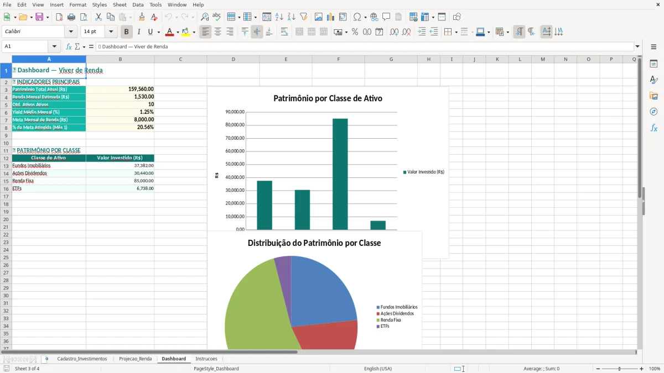Open the Insert Special Character dropdown arrow

[x=365, y=17]
